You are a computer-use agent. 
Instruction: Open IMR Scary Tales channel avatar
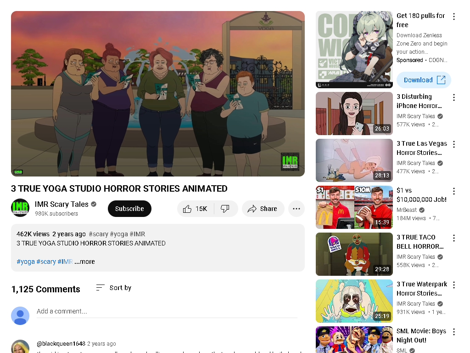coord(20,208)
